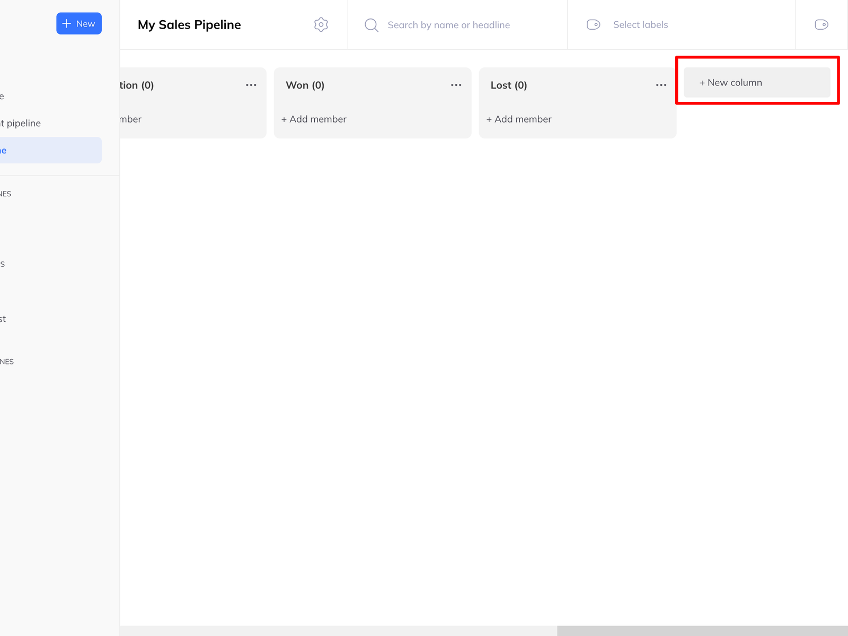This screenshot has width=848, height=636.
Task: Click the tag icon at far right of header
Action: 821,24
